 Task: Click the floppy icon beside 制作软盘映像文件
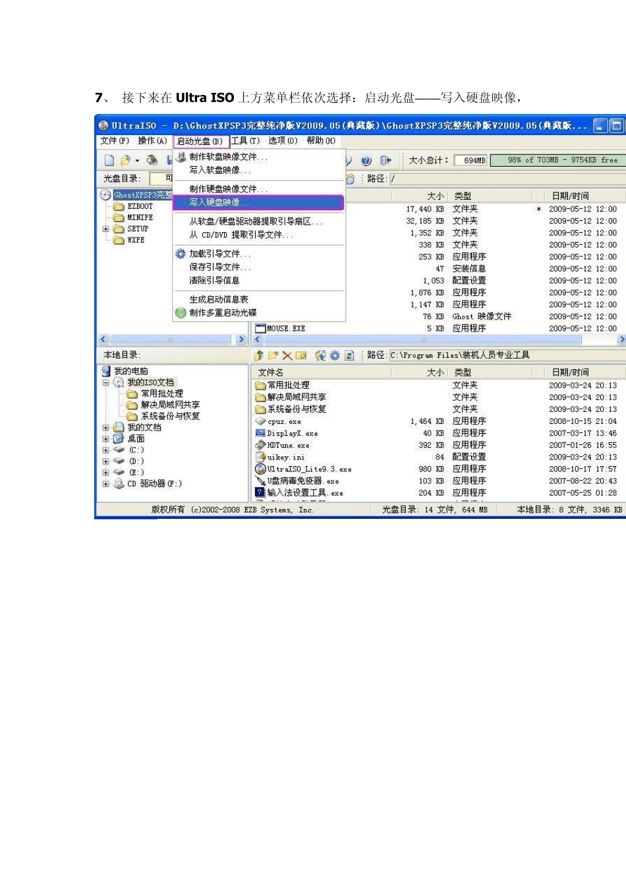181,157
